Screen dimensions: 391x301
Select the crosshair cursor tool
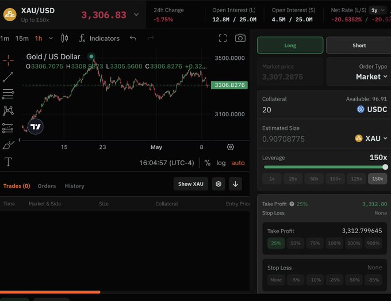[x=8, y=60]
